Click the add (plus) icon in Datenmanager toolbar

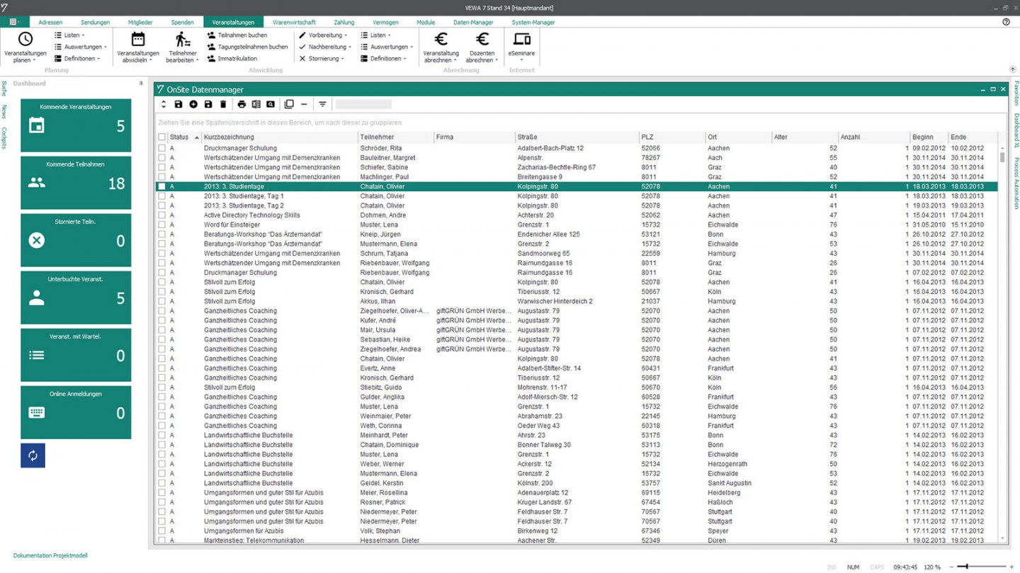click(x=193, y=104)
